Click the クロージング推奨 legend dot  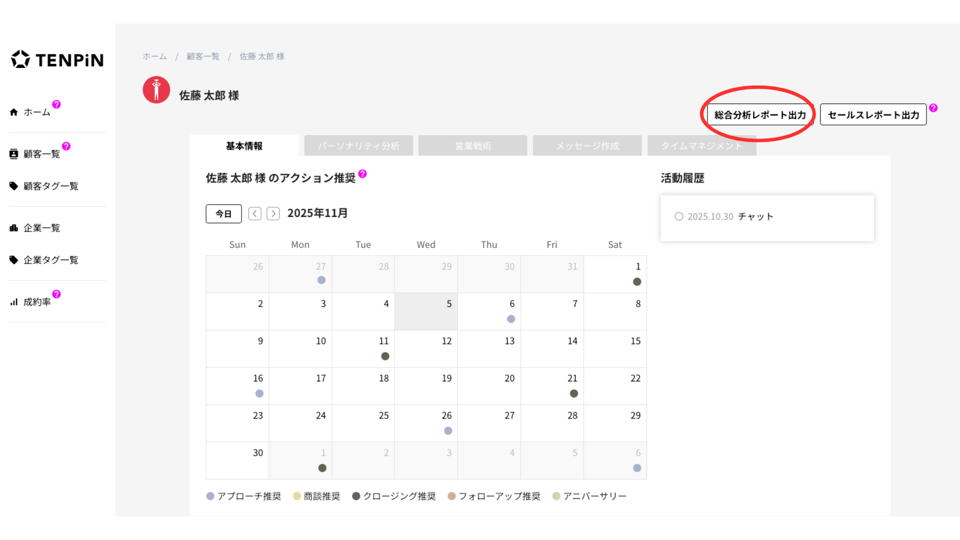coord(356,496)
